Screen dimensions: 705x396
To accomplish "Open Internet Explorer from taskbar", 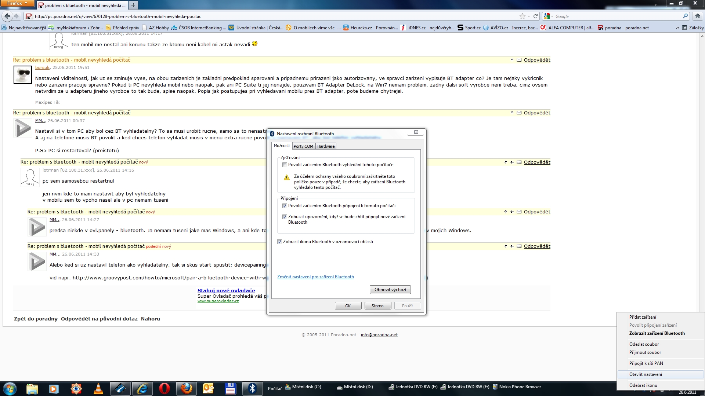I will [x=142, y=388].
